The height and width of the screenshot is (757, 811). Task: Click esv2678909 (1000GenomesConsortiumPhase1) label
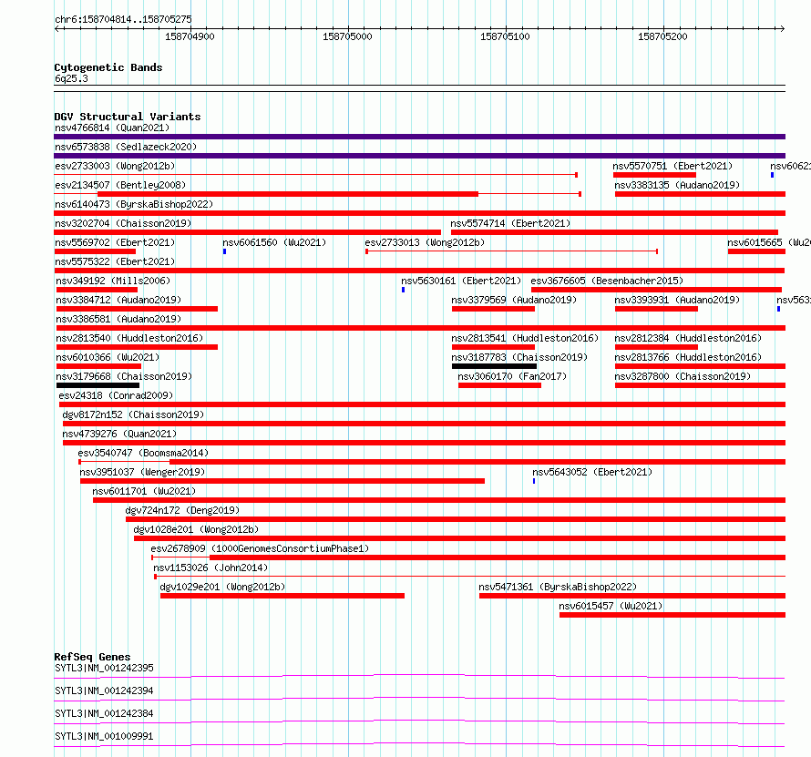pos(260,548)
